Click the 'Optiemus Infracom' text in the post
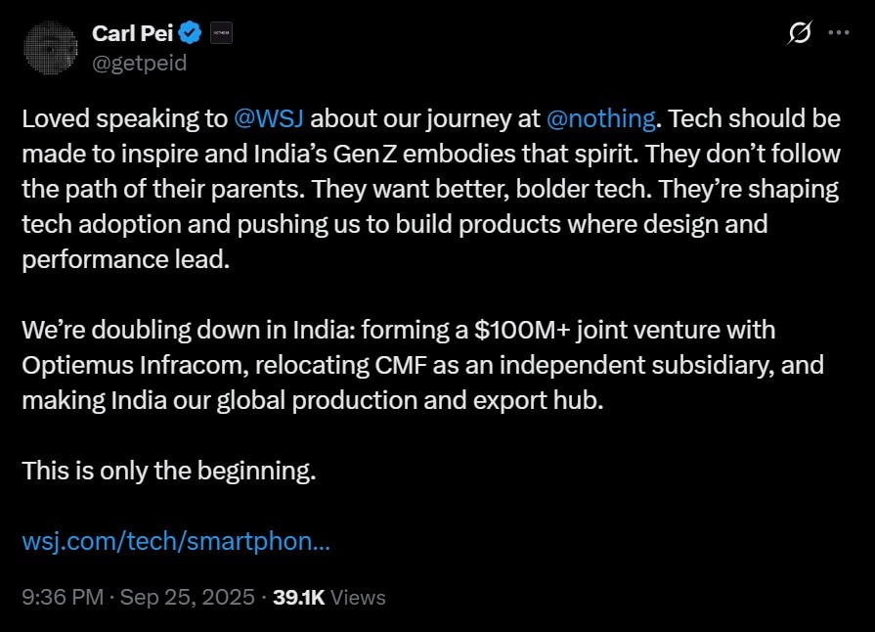 point(133,365)
